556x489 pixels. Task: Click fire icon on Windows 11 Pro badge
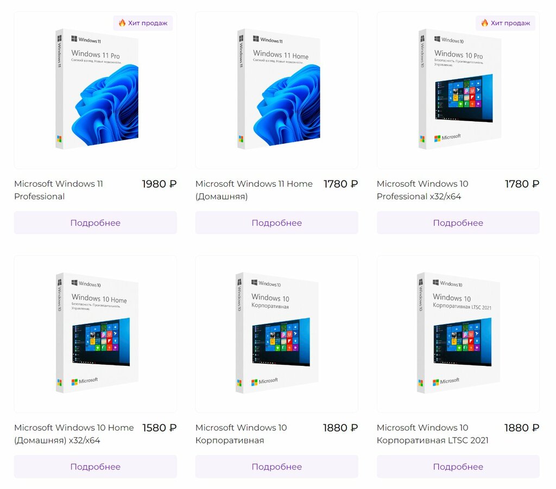click(122, 23)
